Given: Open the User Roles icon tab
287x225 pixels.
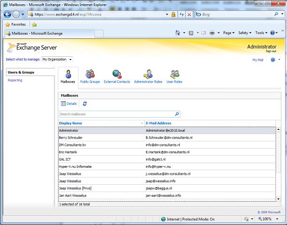Looking at the screenshot, I should point(174,77).
